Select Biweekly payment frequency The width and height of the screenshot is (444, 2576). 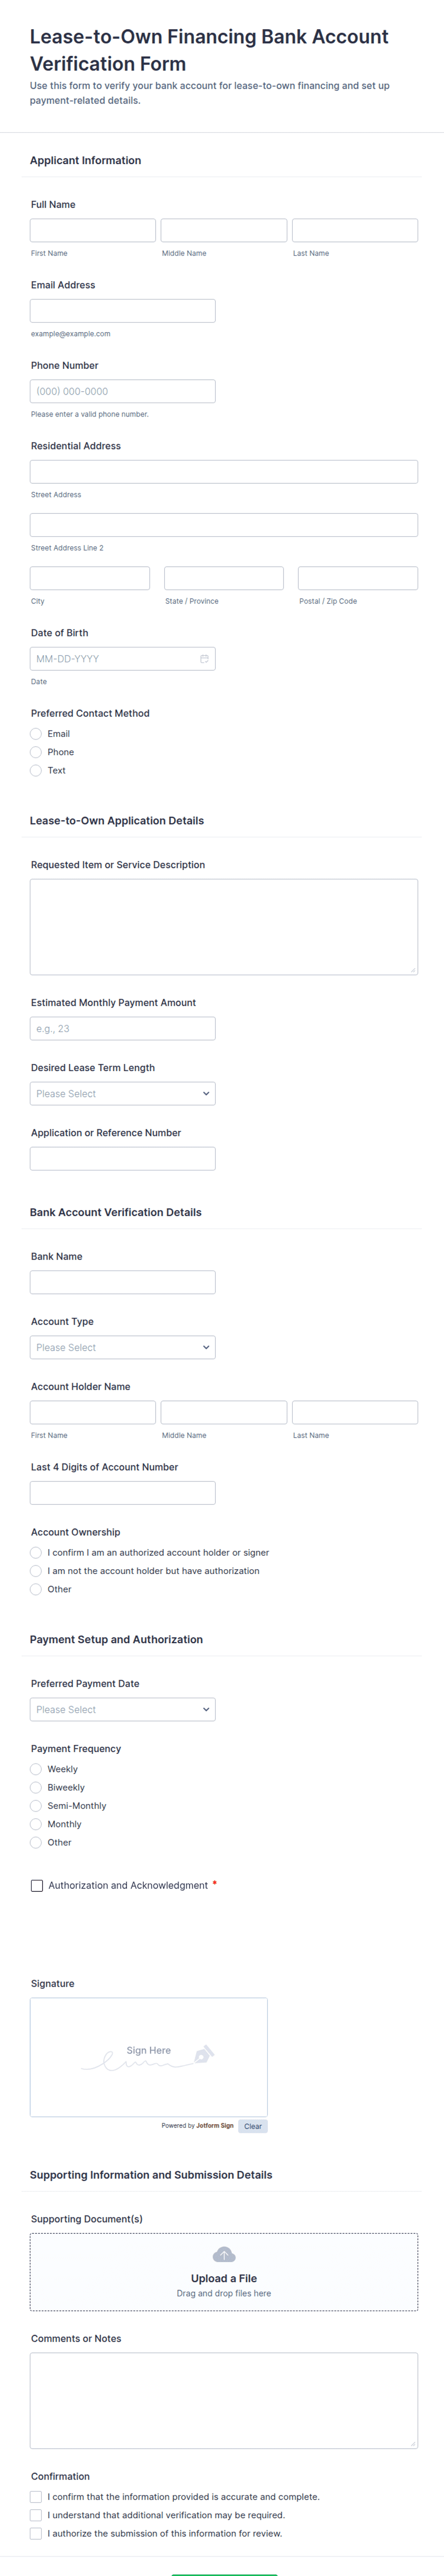[36, 1787]
